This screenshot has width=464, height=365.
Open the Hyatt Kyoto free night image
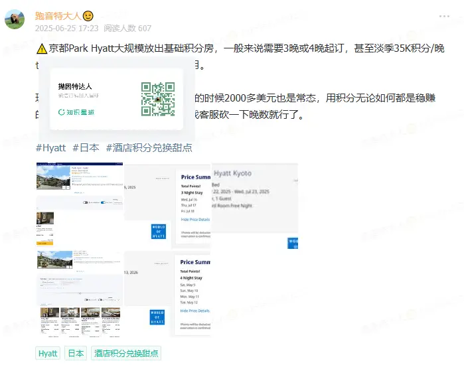click(x=255, y=206)
